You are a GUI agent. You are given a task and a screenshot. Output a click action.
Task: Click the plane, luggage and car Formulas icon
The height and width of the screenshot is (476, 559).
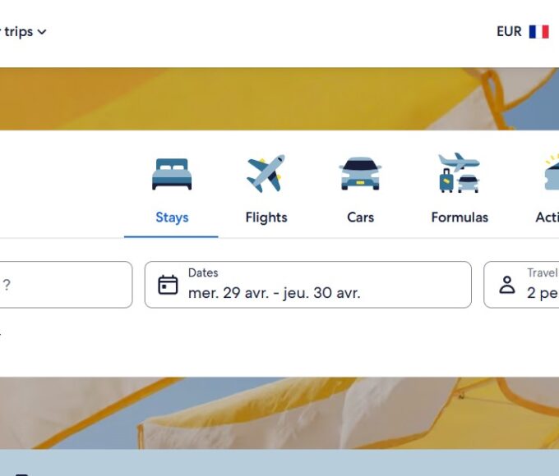[x=460, y=172]
